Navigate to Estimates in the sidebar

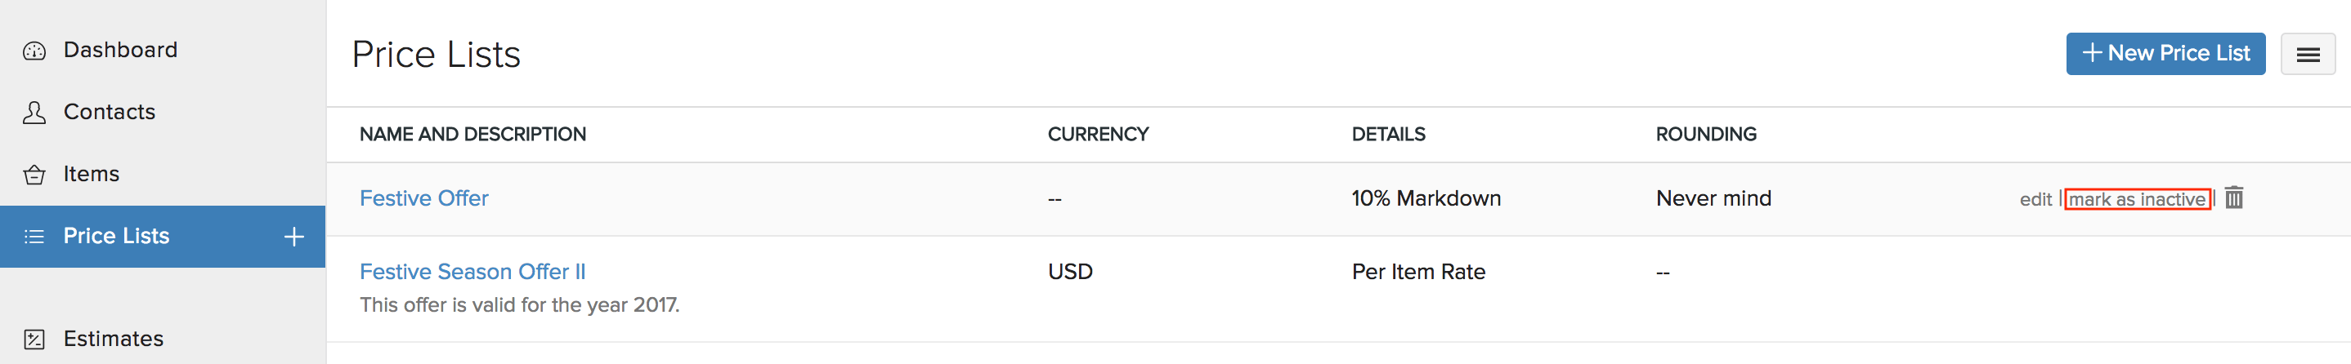tap(113, 340)
